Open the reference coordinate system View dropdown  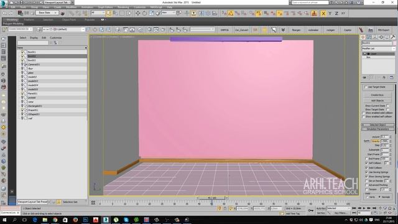coord(169,12)
